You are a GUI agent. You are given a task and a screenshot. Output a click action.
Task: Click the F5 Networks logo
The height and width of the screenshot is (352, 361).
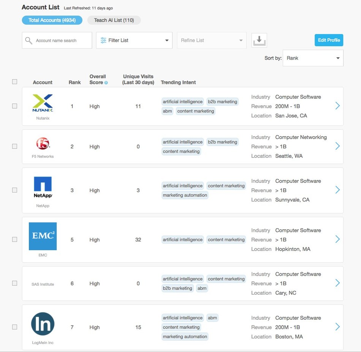[x=43, y=143]
